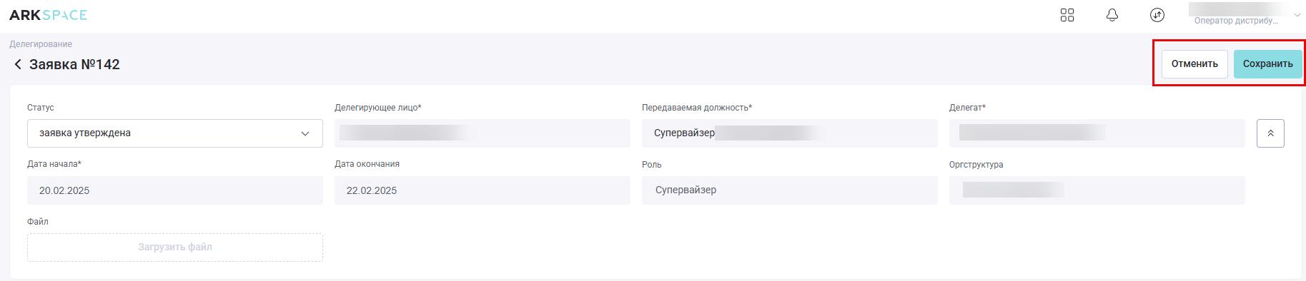Image resolution: width=1306 pixels, height=281 pixels.
Task: Open the notifications bell
Action: 1112,15
